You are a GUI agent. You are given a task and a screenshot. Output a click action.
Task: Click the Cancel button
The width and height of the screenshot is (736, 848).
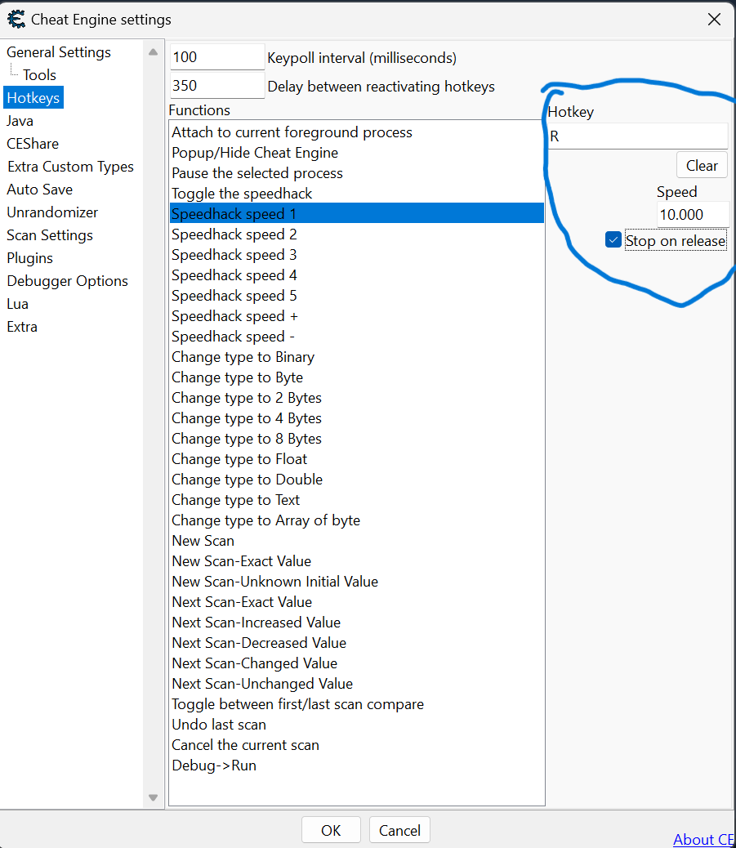[x=399, y=830]
